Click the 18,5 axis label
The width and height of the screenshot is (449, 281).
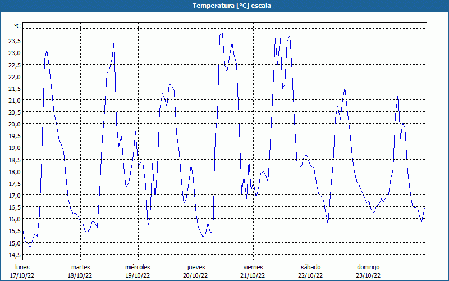(x=15, y=160)
